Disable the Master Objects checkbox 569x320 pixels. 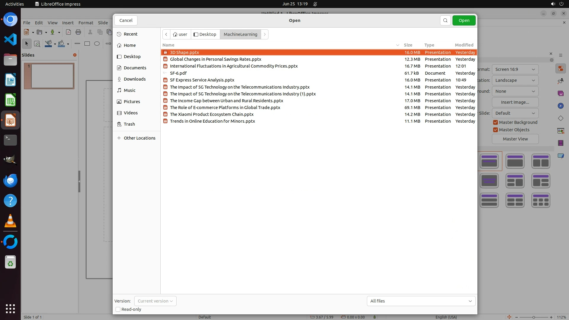pos(496,130)
